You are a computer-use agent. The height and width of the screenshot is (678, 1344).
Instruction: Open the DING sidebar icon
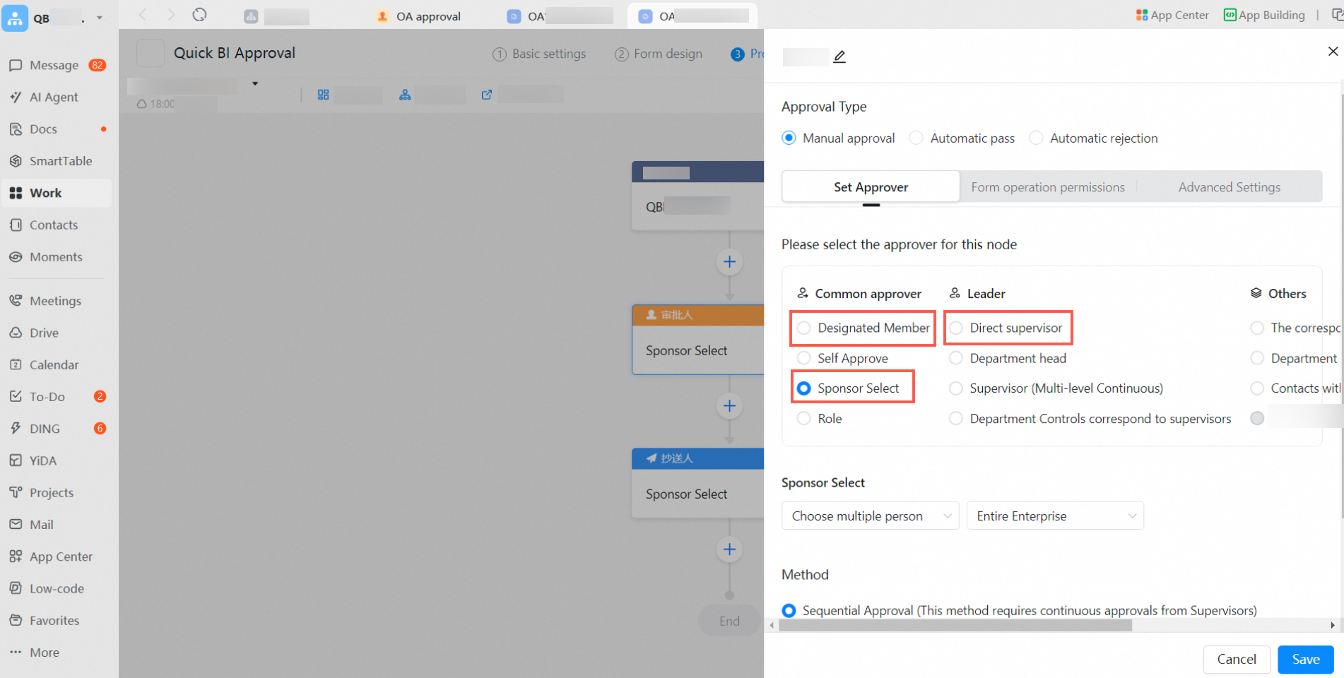[x=16, y=429]
